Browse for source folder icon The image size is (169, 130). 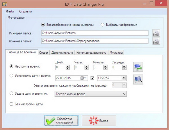click(156, 33)
